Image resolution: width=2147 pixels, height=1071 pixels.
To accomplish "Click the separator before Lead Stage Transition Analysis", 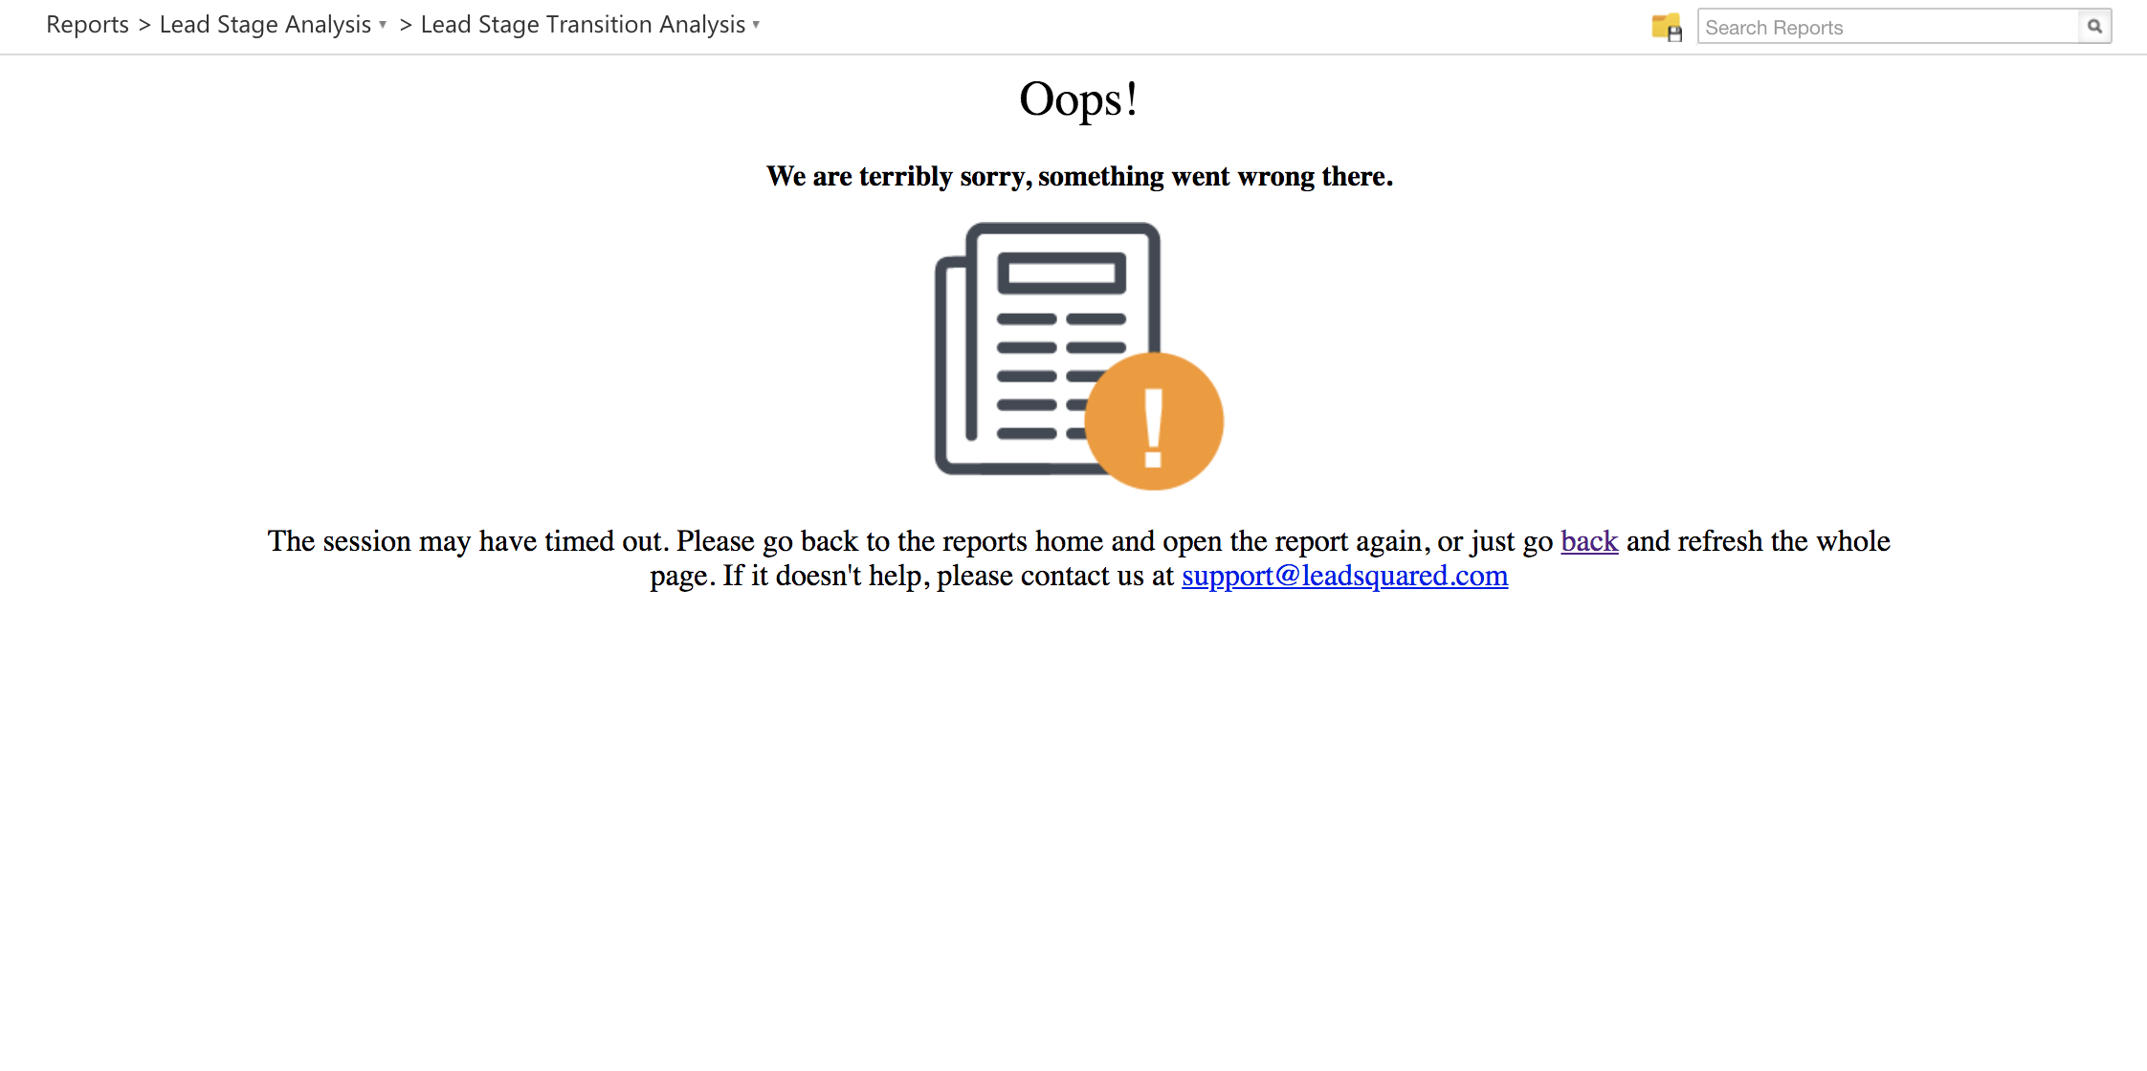I will [406, 25].
